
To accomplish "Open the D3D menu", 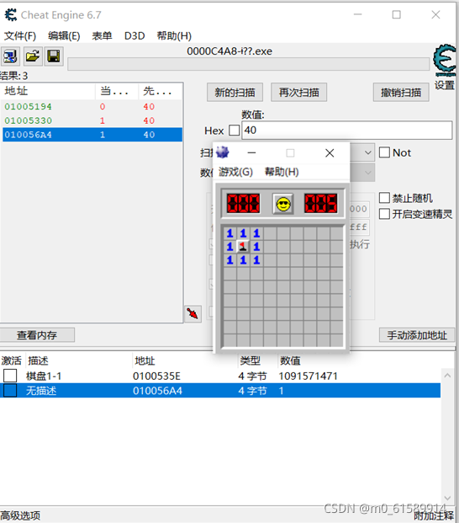I will click(x=135, y=35).
